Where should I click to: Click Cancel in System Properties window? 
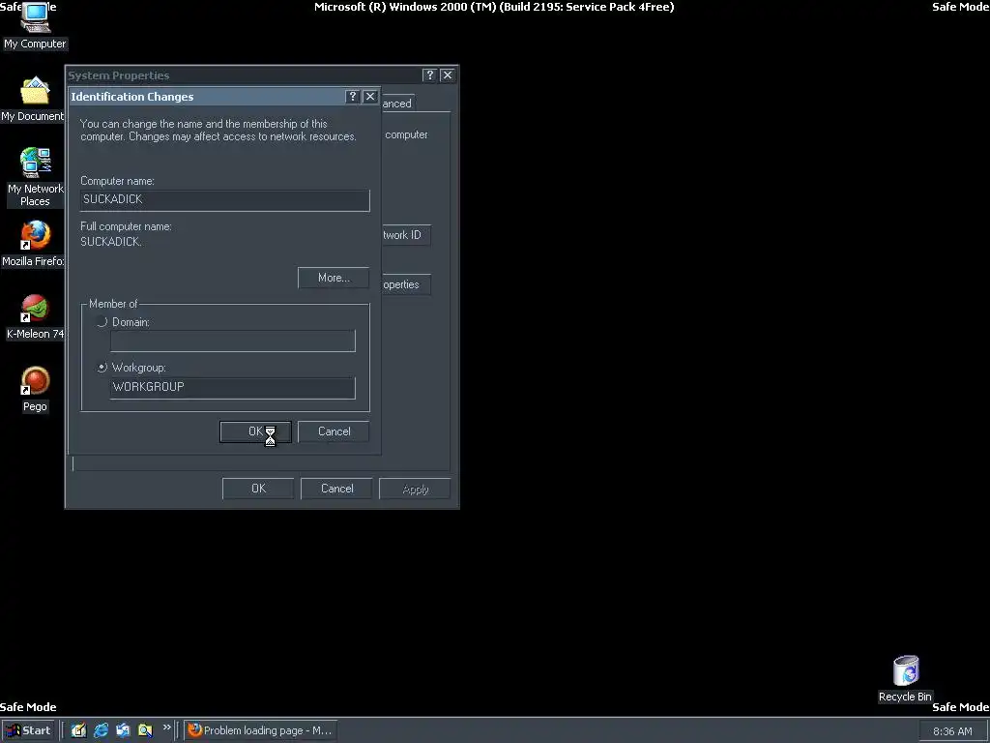pyautogui.click(x=336, y=489)
